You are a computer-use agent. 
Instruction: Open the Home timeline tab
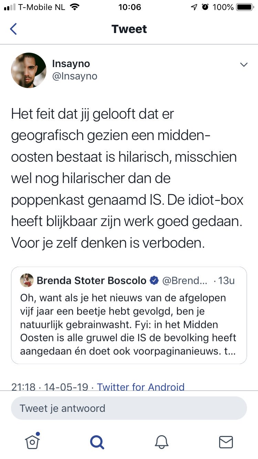pyautogui.click(x=32, y=441)
